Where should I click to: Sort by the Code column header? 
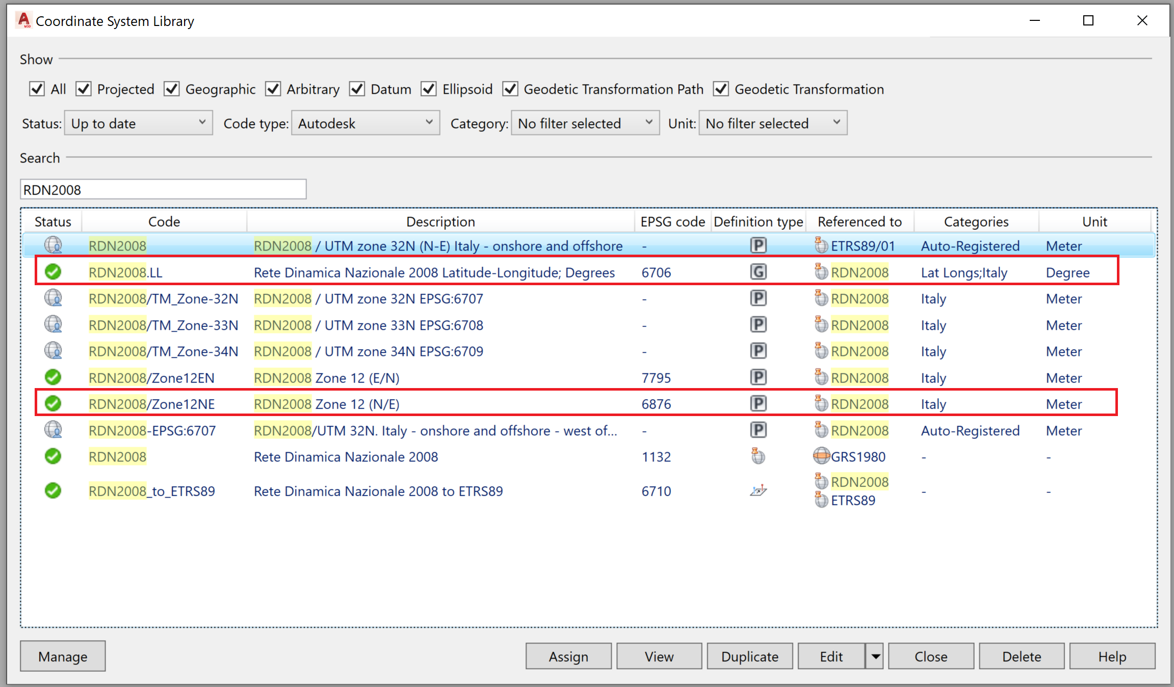pyautogui.click(x=164, y=222)
